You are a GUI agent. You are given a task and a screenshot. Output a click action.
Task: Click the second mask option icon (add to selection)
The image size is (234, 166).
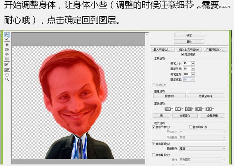[x=179, y=109]
